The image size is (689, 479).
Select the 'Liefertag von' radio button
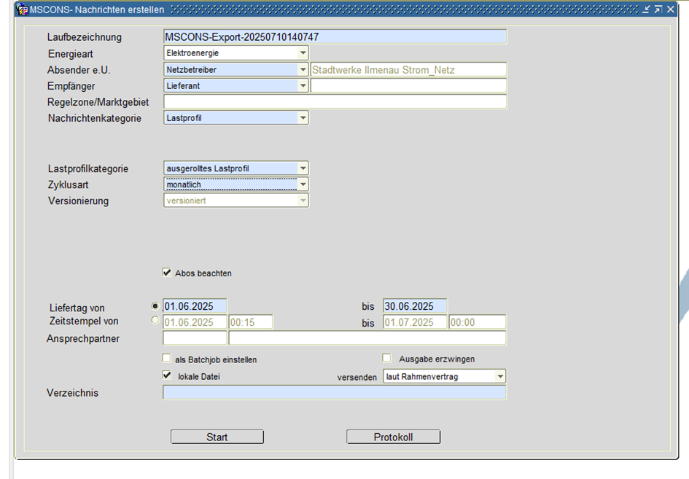pos(155,306)
